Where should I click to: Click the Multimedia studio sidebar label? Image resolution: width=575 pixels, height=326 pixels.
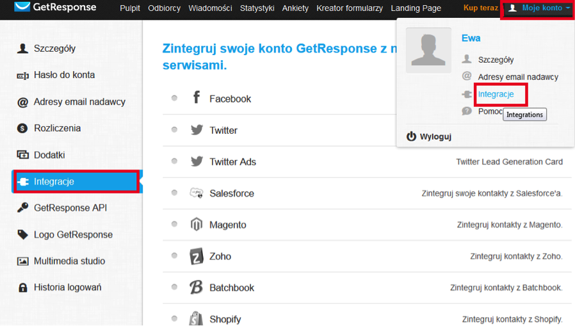[x=69, y=261]
